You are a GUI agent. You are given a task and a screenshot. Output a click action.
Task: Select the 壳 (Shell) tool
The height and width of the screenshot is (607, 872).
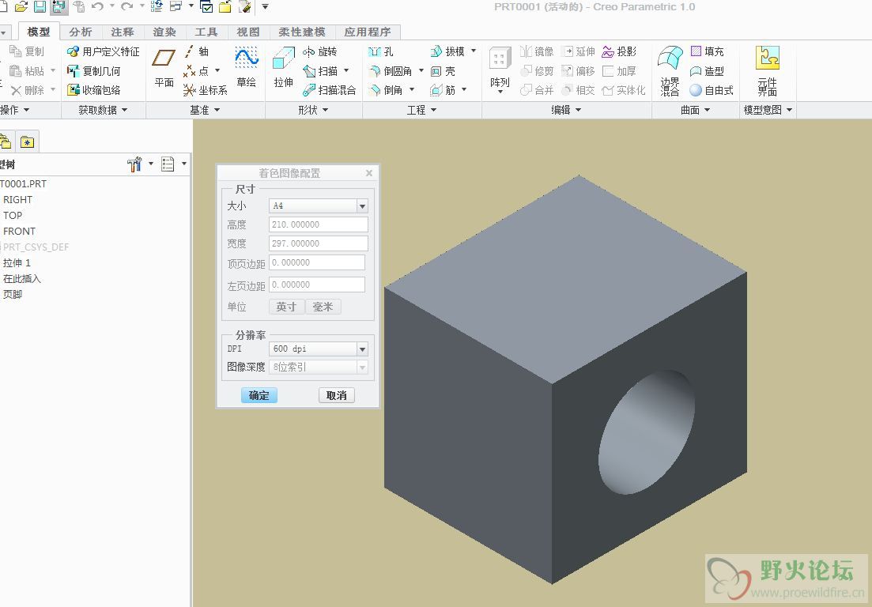tap(444, 71)
